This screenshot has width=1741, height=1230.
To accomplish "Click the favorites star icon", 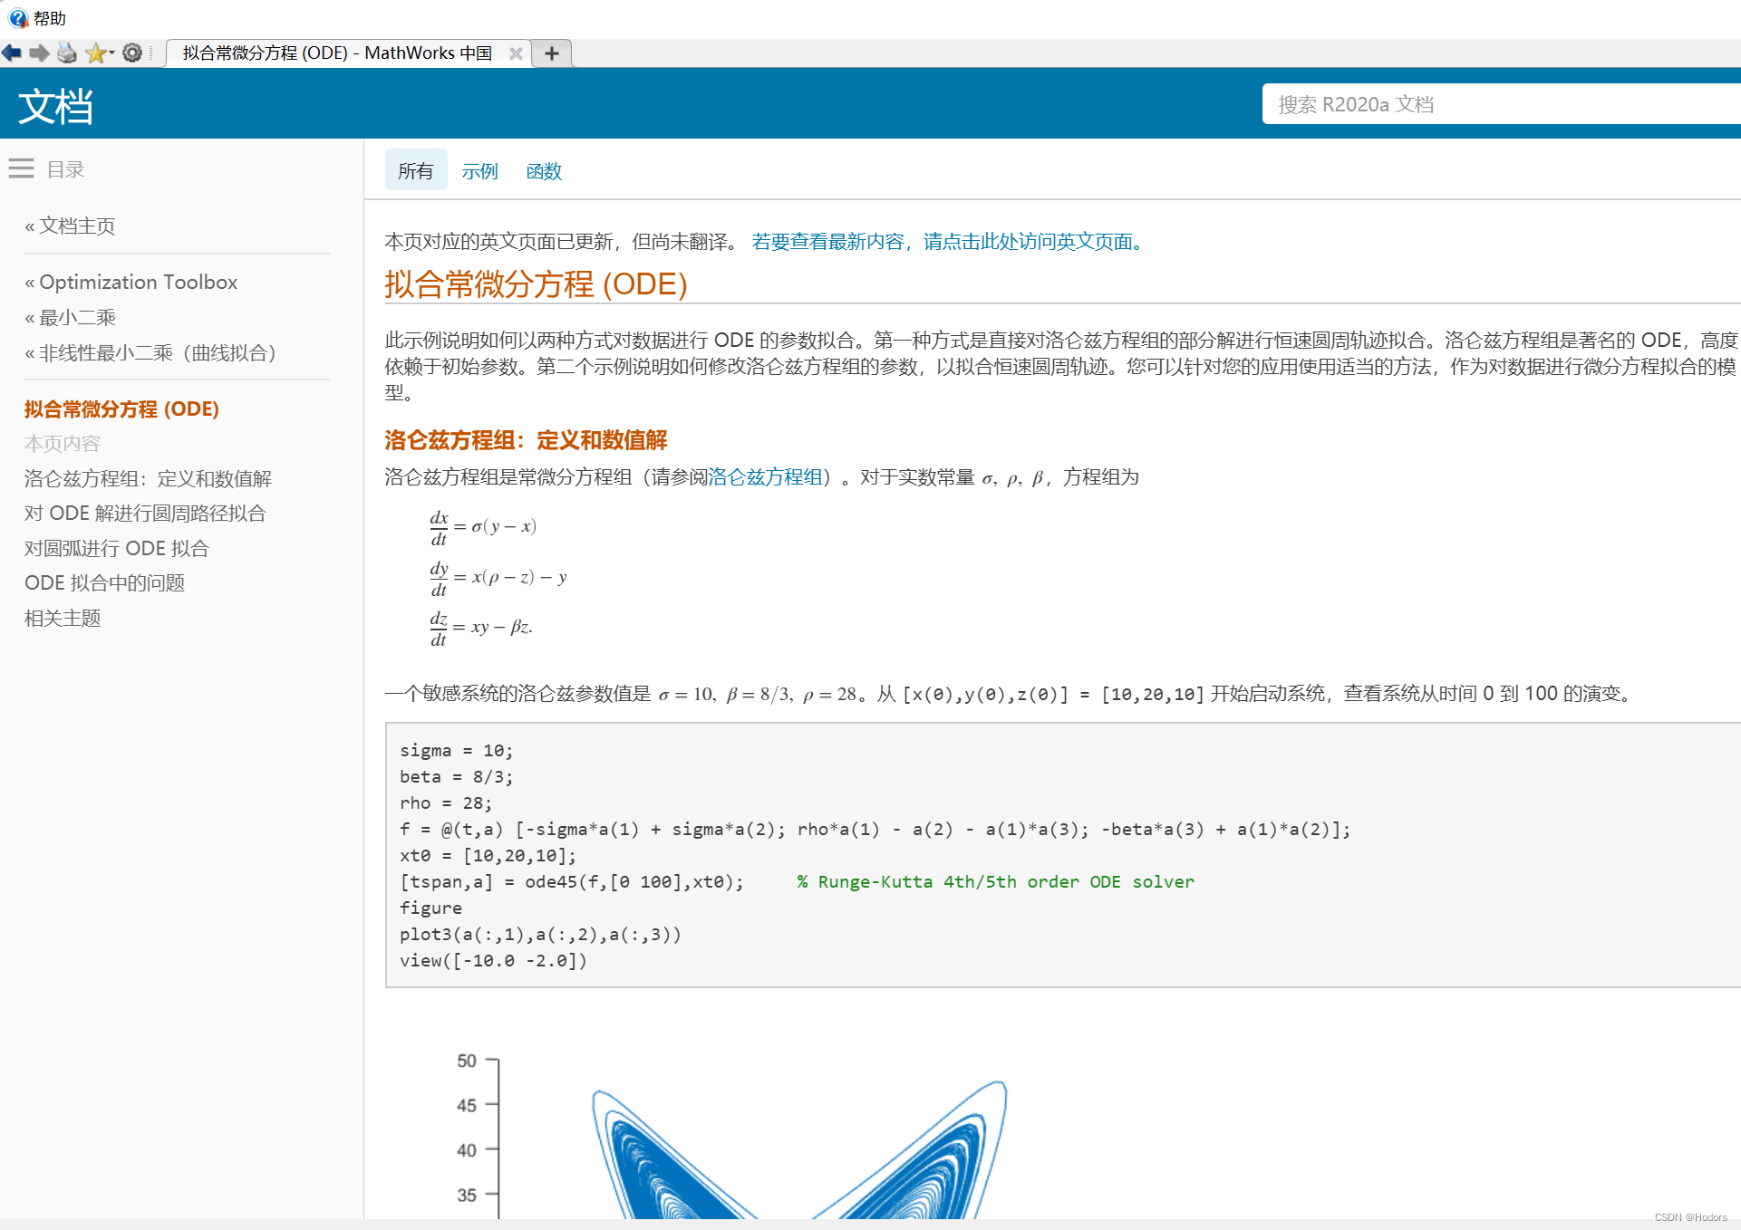I will coord(94,53).
